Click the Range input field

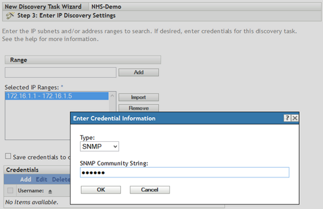pos(60,73)
